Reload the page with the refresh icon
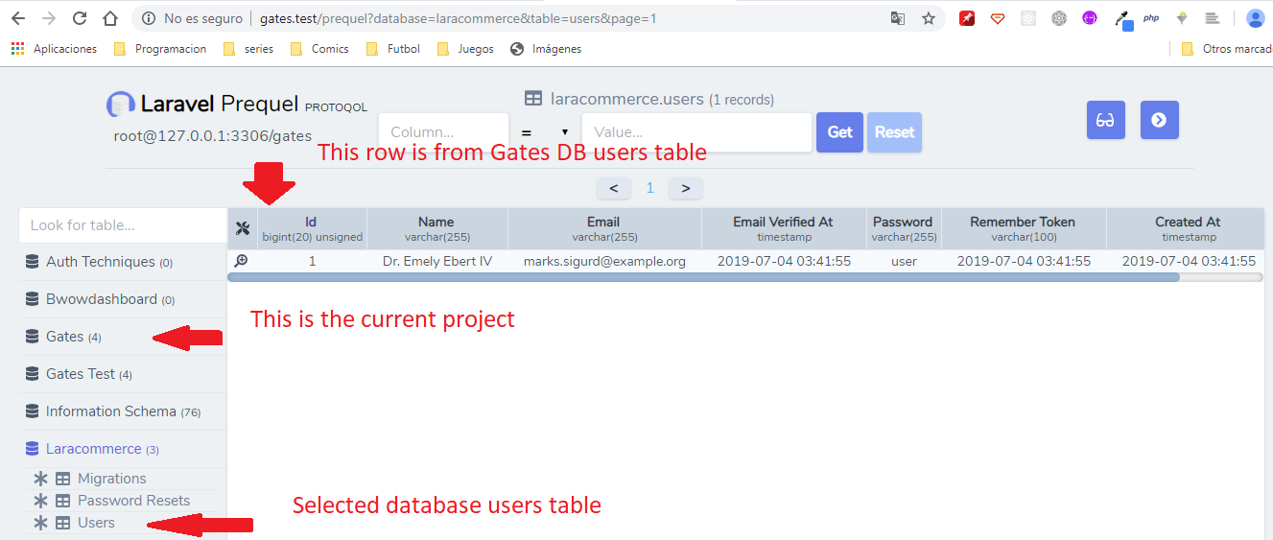The image size is (1273, 540). coord(80,18)
